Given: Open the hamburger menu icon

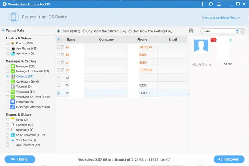Looking at the screenshot, I should click(x=219, y=4).
